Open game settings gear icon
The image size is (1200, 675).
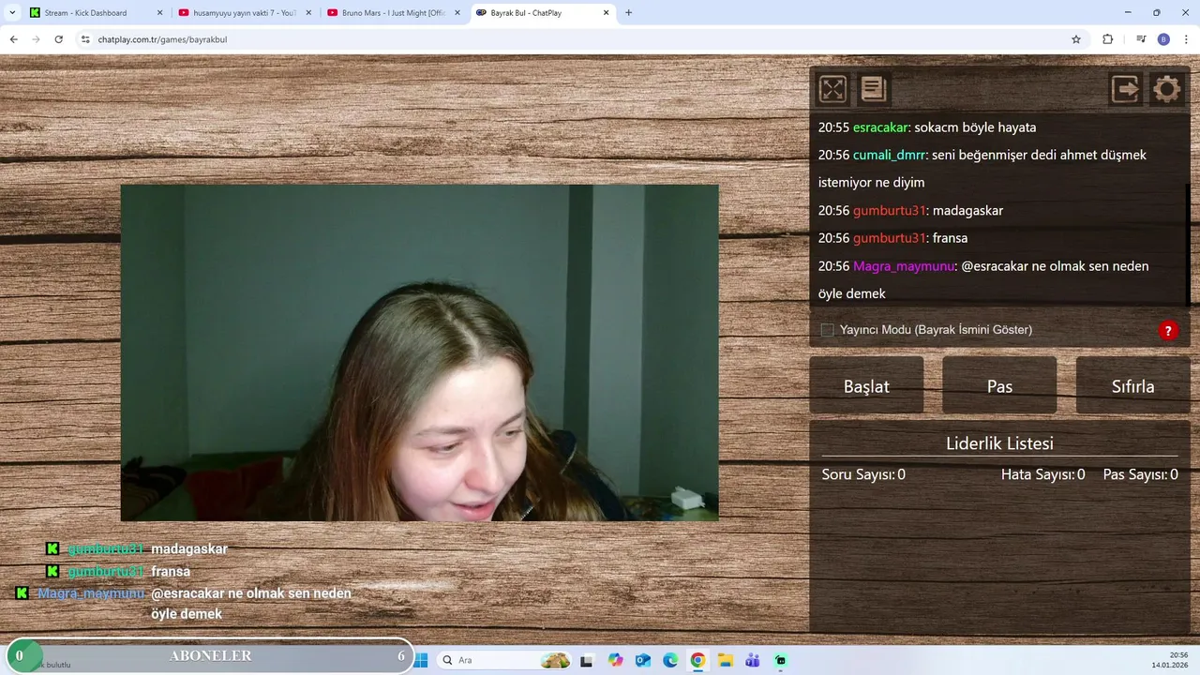[x=1166, y=89]
